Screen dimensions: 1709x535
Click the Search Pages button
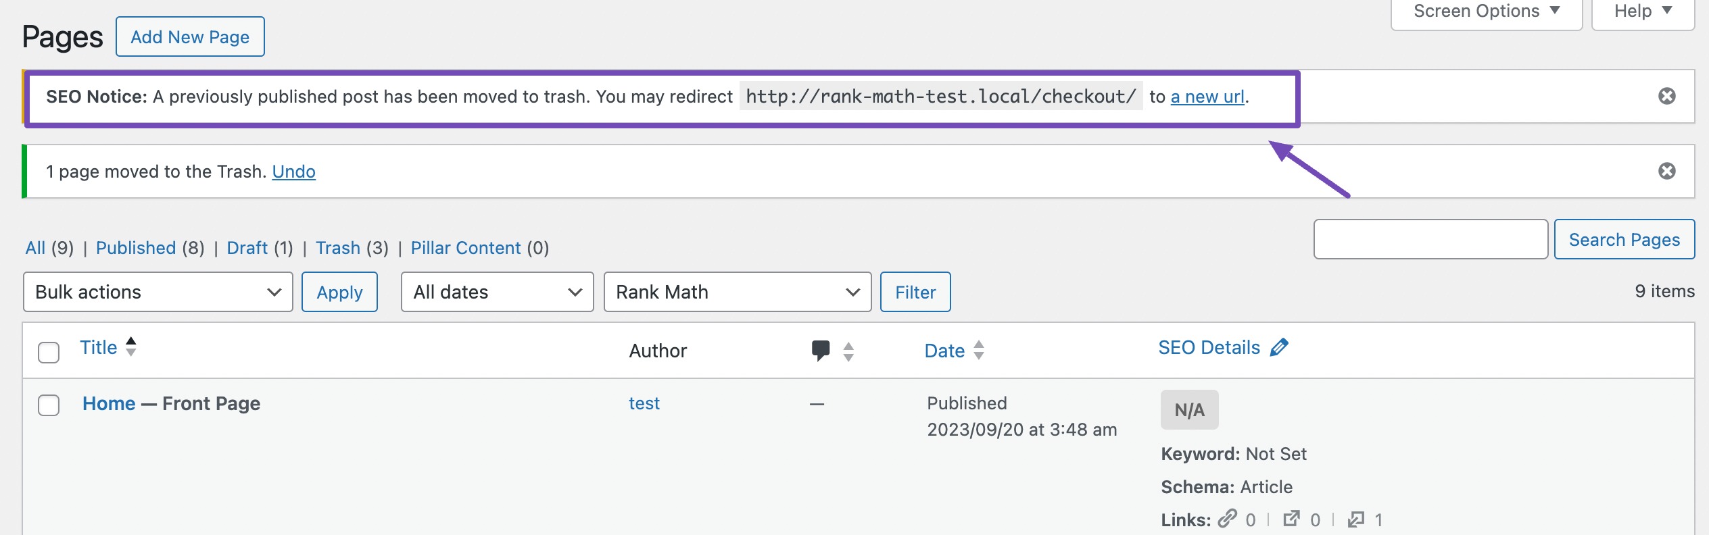1624,239
